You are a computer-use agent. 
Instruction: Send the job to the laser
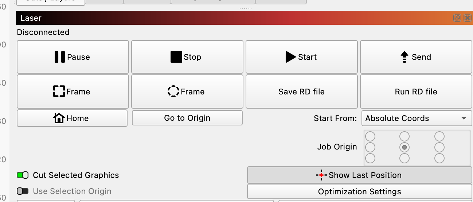(x=416, y=57)
